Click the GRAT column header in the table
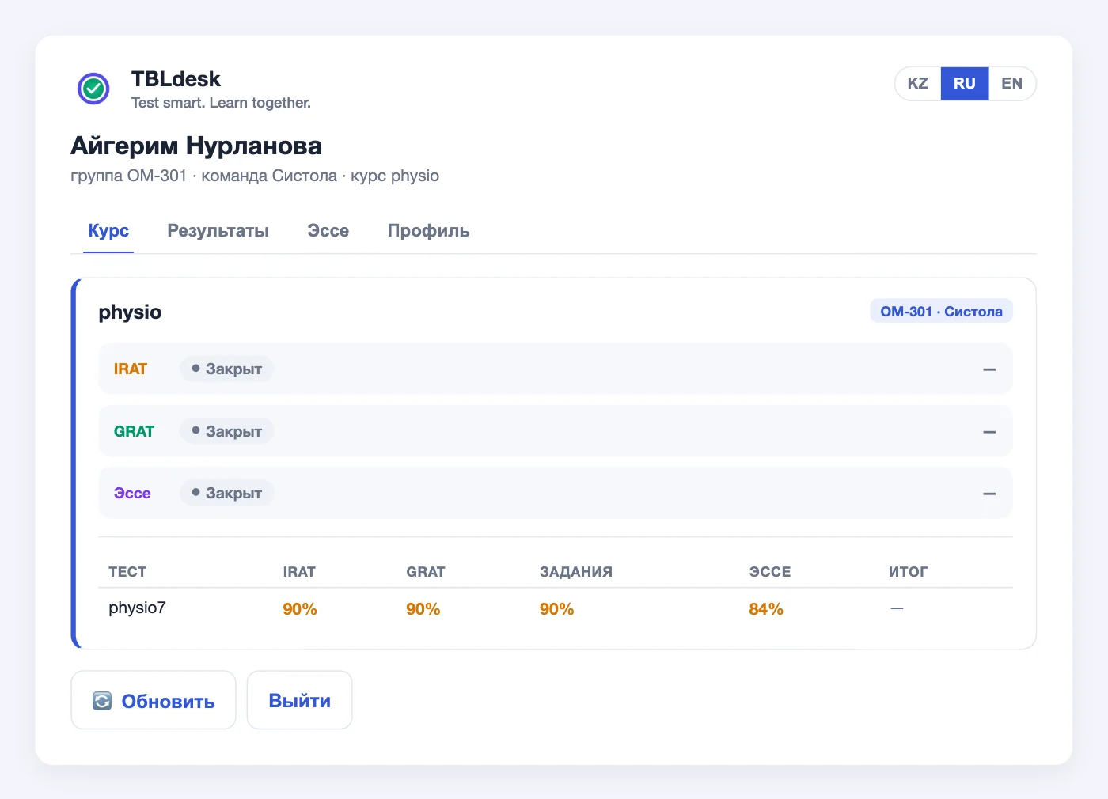Image resolution: width=1108 pixels, height=799 pixels. click(426, 572)
